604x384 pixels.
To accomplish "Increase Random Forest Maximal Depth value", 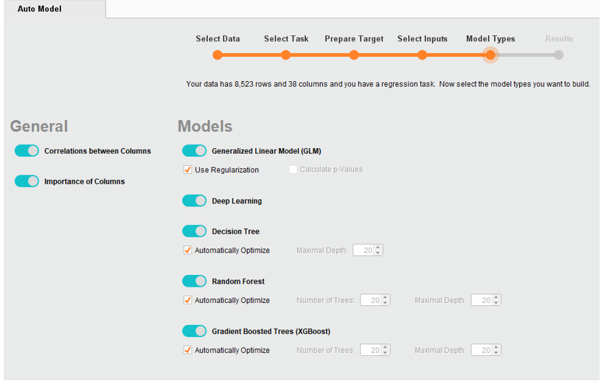I will [496, 297].
